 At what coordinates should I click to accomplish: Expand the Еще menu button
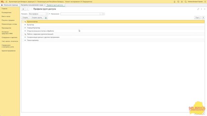[x=198, y=18]
